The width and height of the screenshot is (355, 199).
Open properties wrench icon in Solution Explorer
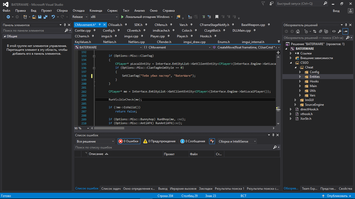pyautogui.click(x=339, y=31)
